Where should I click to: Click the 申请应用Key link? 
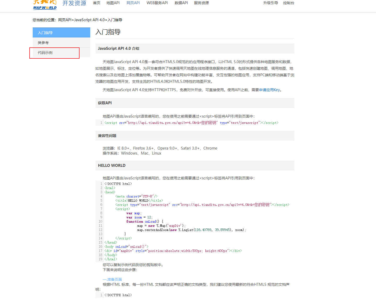tap(269, 90)
